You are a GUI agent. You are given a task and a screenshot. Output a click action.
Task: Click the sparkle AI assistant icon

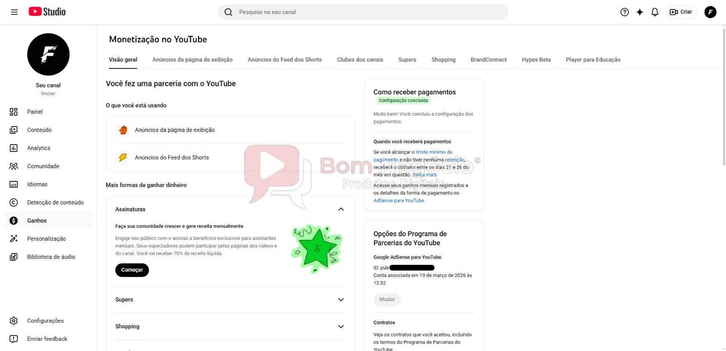640,12
